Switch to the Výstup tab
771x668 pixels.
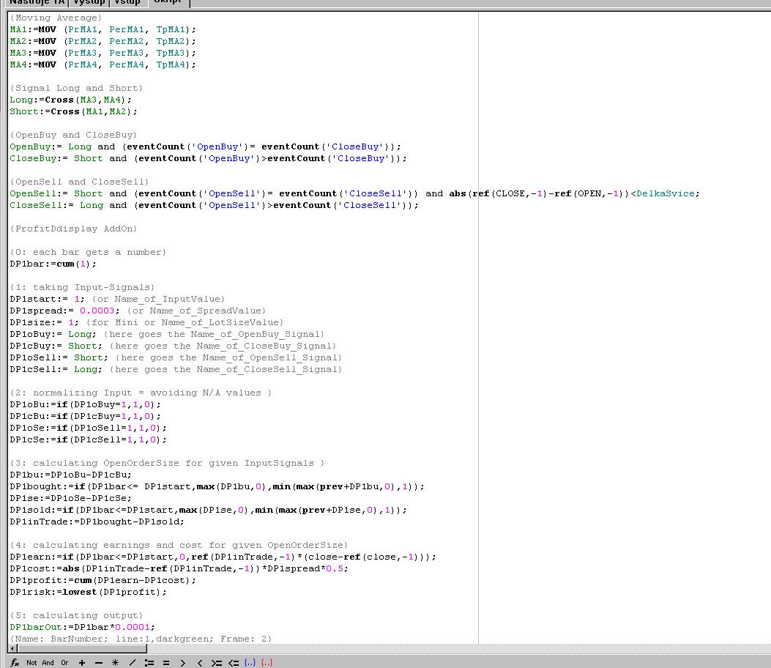[x=89, y=3]
